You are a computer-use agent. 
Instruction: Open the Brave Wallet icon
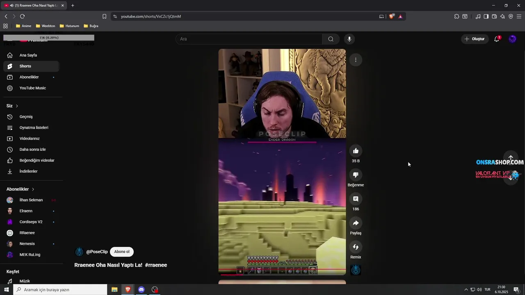pyautogui.click(x=494, y=16)
